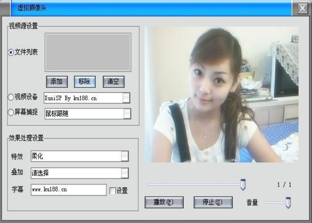This screenshot has width=312, height=223.
Task: Click the 视频源设置 group label
Action: (x=23, y=26)
